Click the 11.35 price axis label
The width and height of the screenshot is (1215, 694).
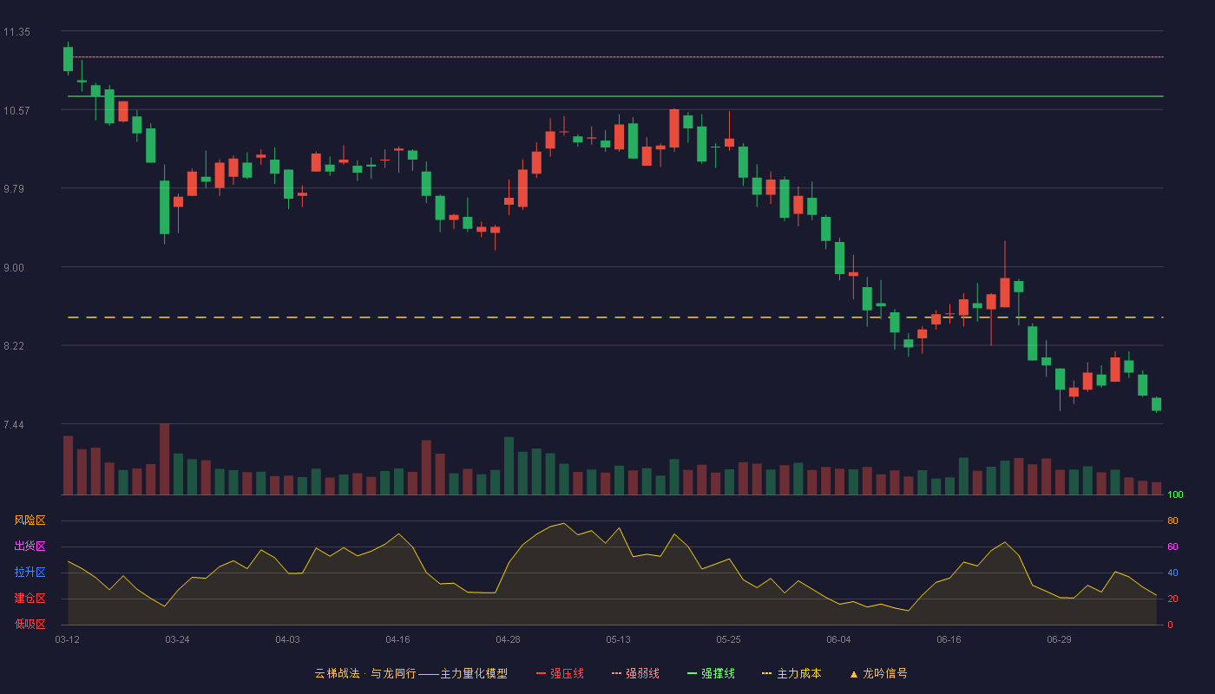(x=16, y=32)
